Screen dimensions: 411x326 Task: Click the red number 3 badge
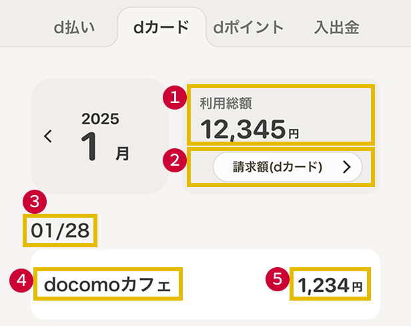(33, 200)
